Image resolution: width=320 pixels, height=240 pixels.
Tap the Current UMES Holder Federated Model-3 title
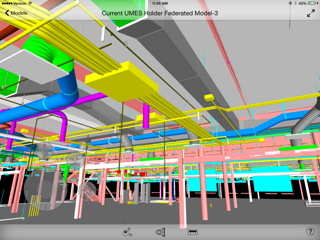pyautogui.click(x=160, y=13)
